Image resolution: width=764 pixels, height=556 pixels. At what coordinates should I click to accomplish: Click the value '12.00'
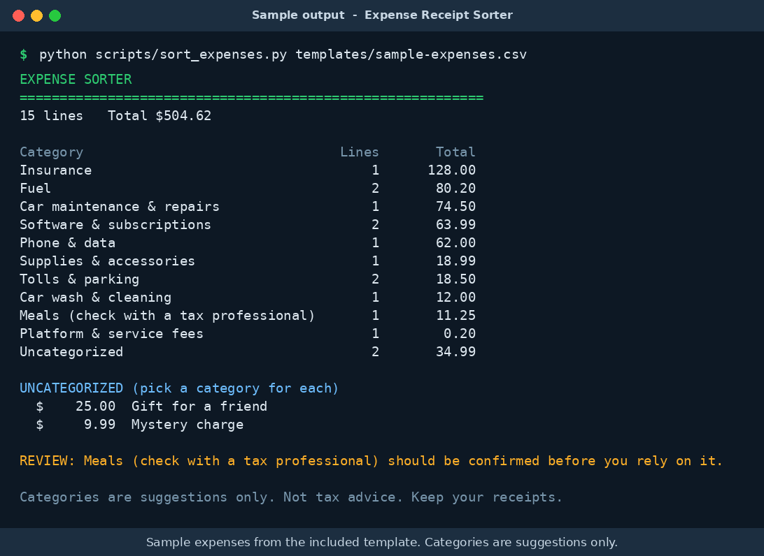point(455,298)
